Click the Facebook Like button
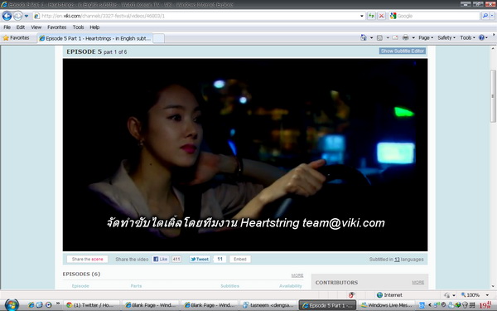This screenshot has width=497, height=311. [161, 260]
